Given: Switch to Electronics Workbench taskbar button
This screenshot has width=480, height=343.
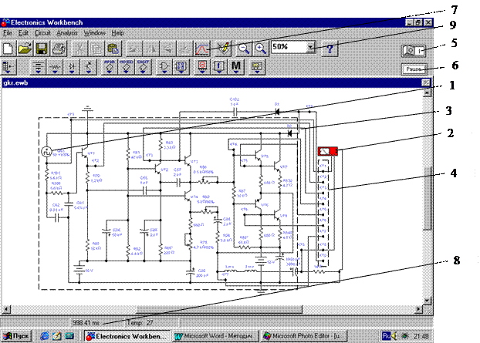Looking at the screenshot, I should pos(127,336).
